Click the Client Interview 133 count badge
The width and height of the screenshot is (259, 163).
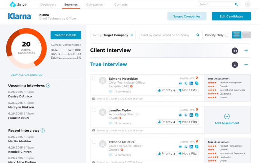click(235, 51)
